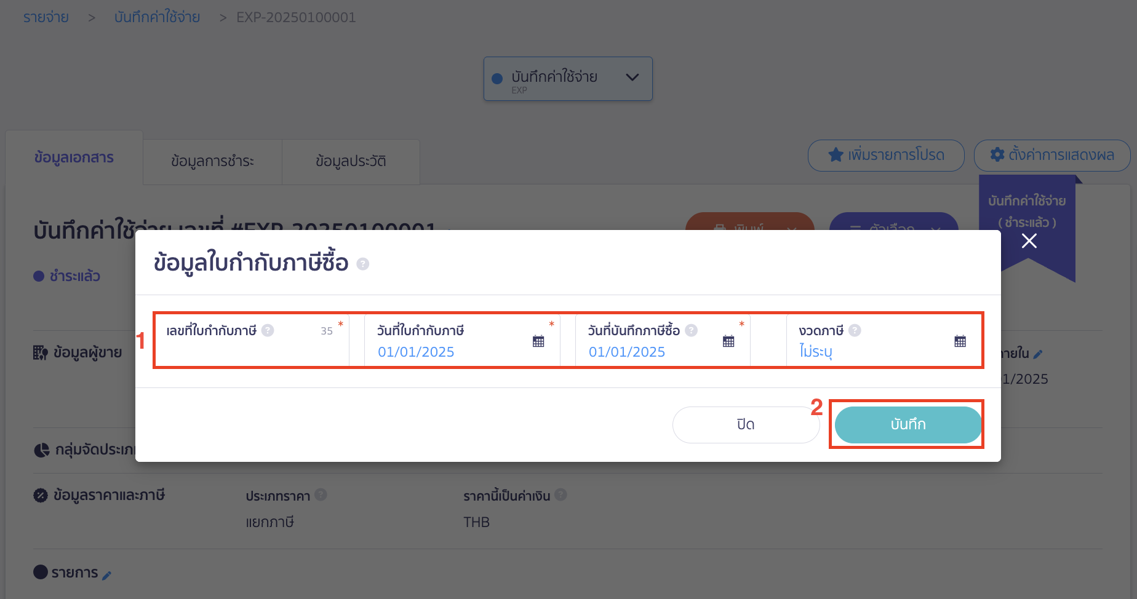Click the star icon on เพิ่มรายการโปรด
This screenshot has height=599, width=1137.
(x=836, y=155)
